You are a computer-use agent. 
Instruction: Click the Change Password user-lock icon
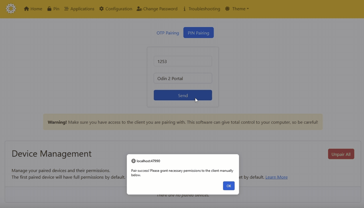[x=139, y=9]
